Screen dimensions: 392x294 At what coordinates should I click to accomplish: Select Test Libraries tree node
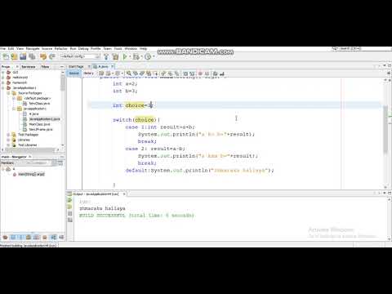point(27,145)
